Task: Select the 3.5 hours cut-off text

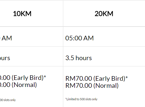Action: 78,58
